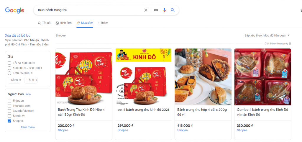302x142 pixels.
Task: Click the minimum price input field
Action: (x=14, y=80)
